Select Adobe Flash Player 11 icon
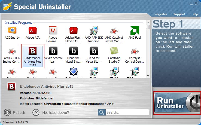201x125 pixels. tap(73, 31)
